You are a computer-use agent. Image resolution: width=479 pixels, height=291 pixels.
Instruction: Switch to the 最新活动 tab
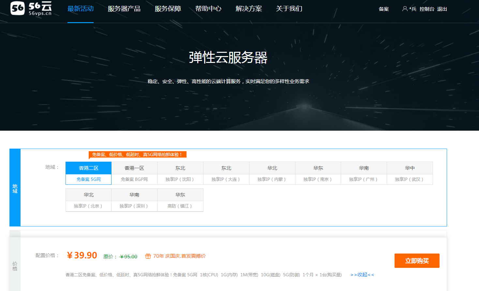(80, 9)
